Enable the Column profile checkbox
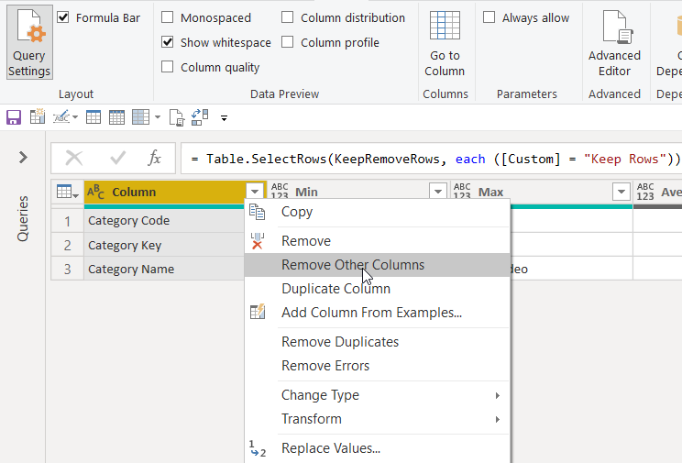This screenshot has width=682, height=463. (288, 42)
